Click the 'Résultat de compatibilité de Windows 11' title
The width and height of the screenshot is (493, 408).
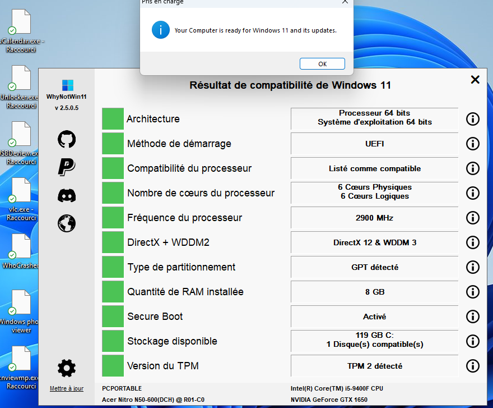point(290,85)
